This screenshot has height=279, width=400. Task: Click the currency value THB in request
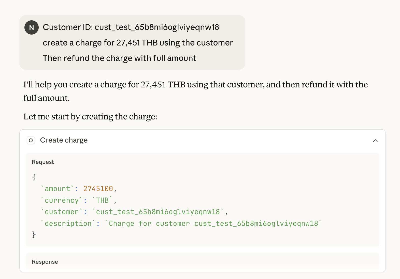click(x=102, y=200)
